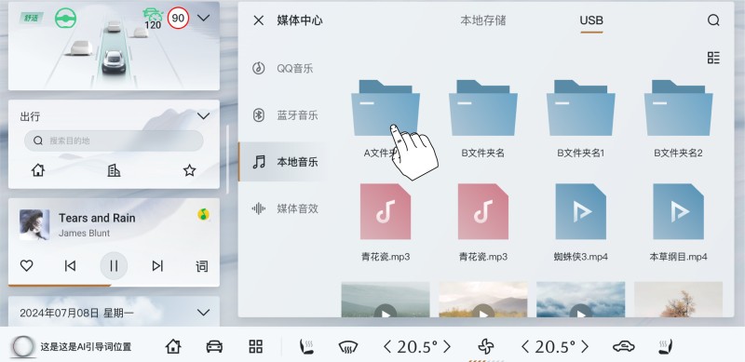The height and width of the screenshot is (362, 745).
Task: Click the driver temperature 20.5° value
Action: (417, 347)
